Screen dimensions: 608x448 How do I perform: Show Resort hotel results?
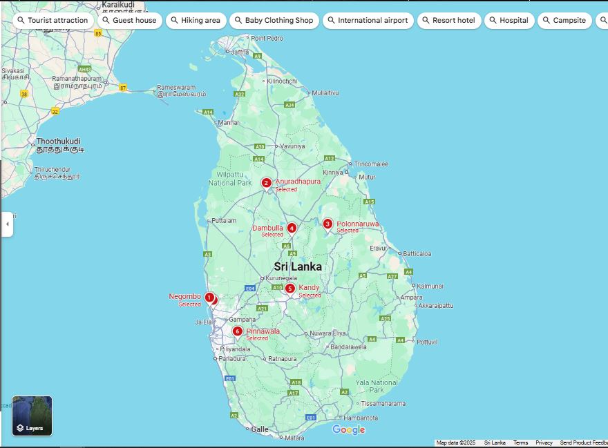[x=448, y=21]
